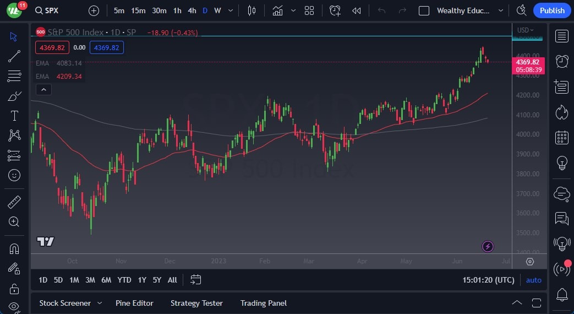
Task: Select the trend line drawing tool
Action: coord(14,56)
